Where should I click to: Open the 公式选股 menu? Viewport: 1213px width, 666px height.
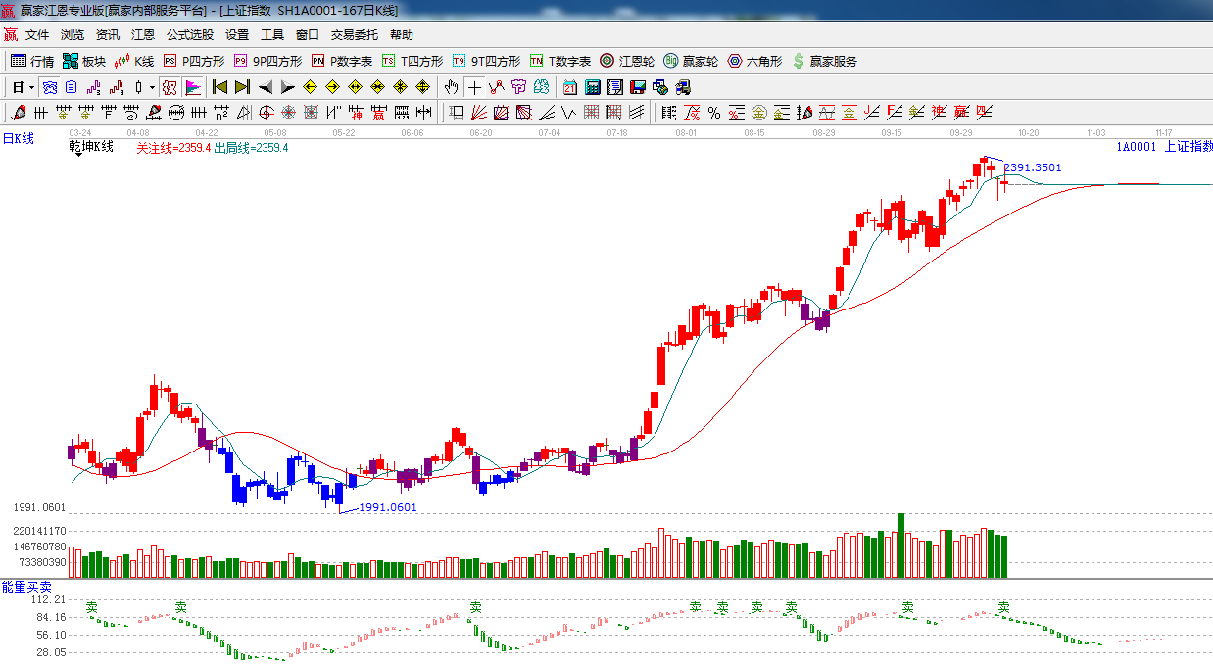(x=189, y=34)
